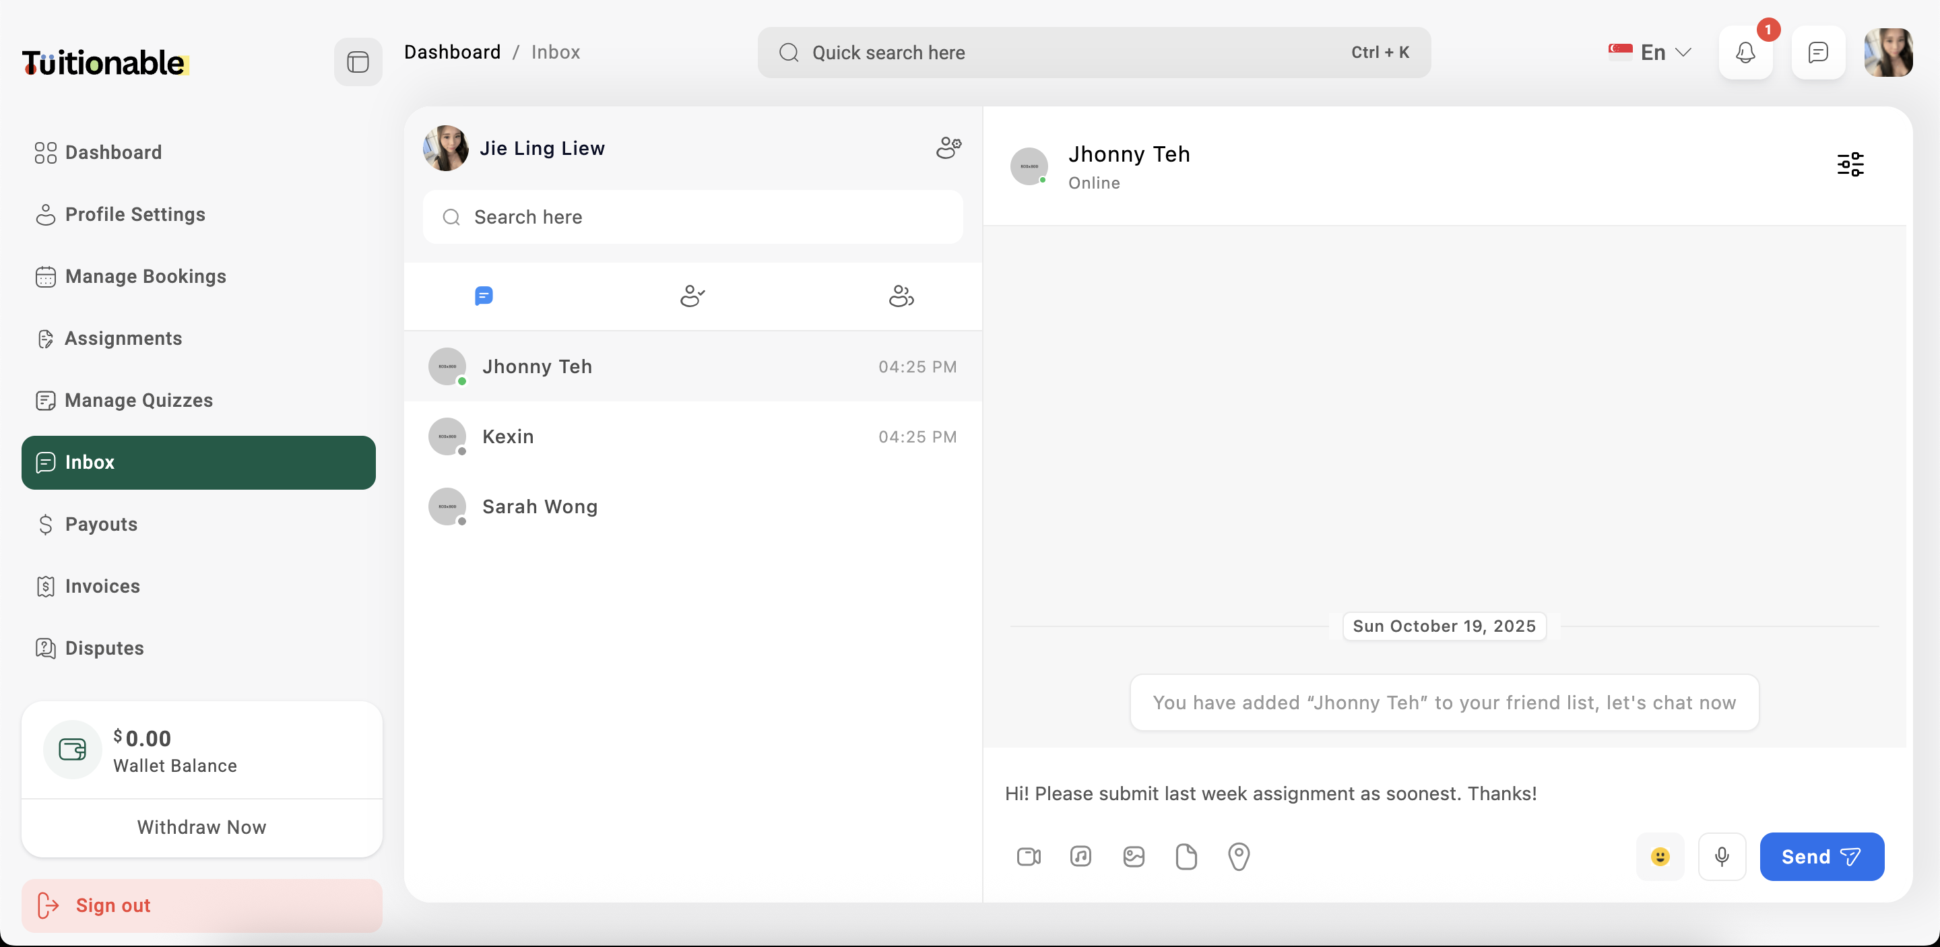Toggle the sidebar collapse button

(358, 62)
